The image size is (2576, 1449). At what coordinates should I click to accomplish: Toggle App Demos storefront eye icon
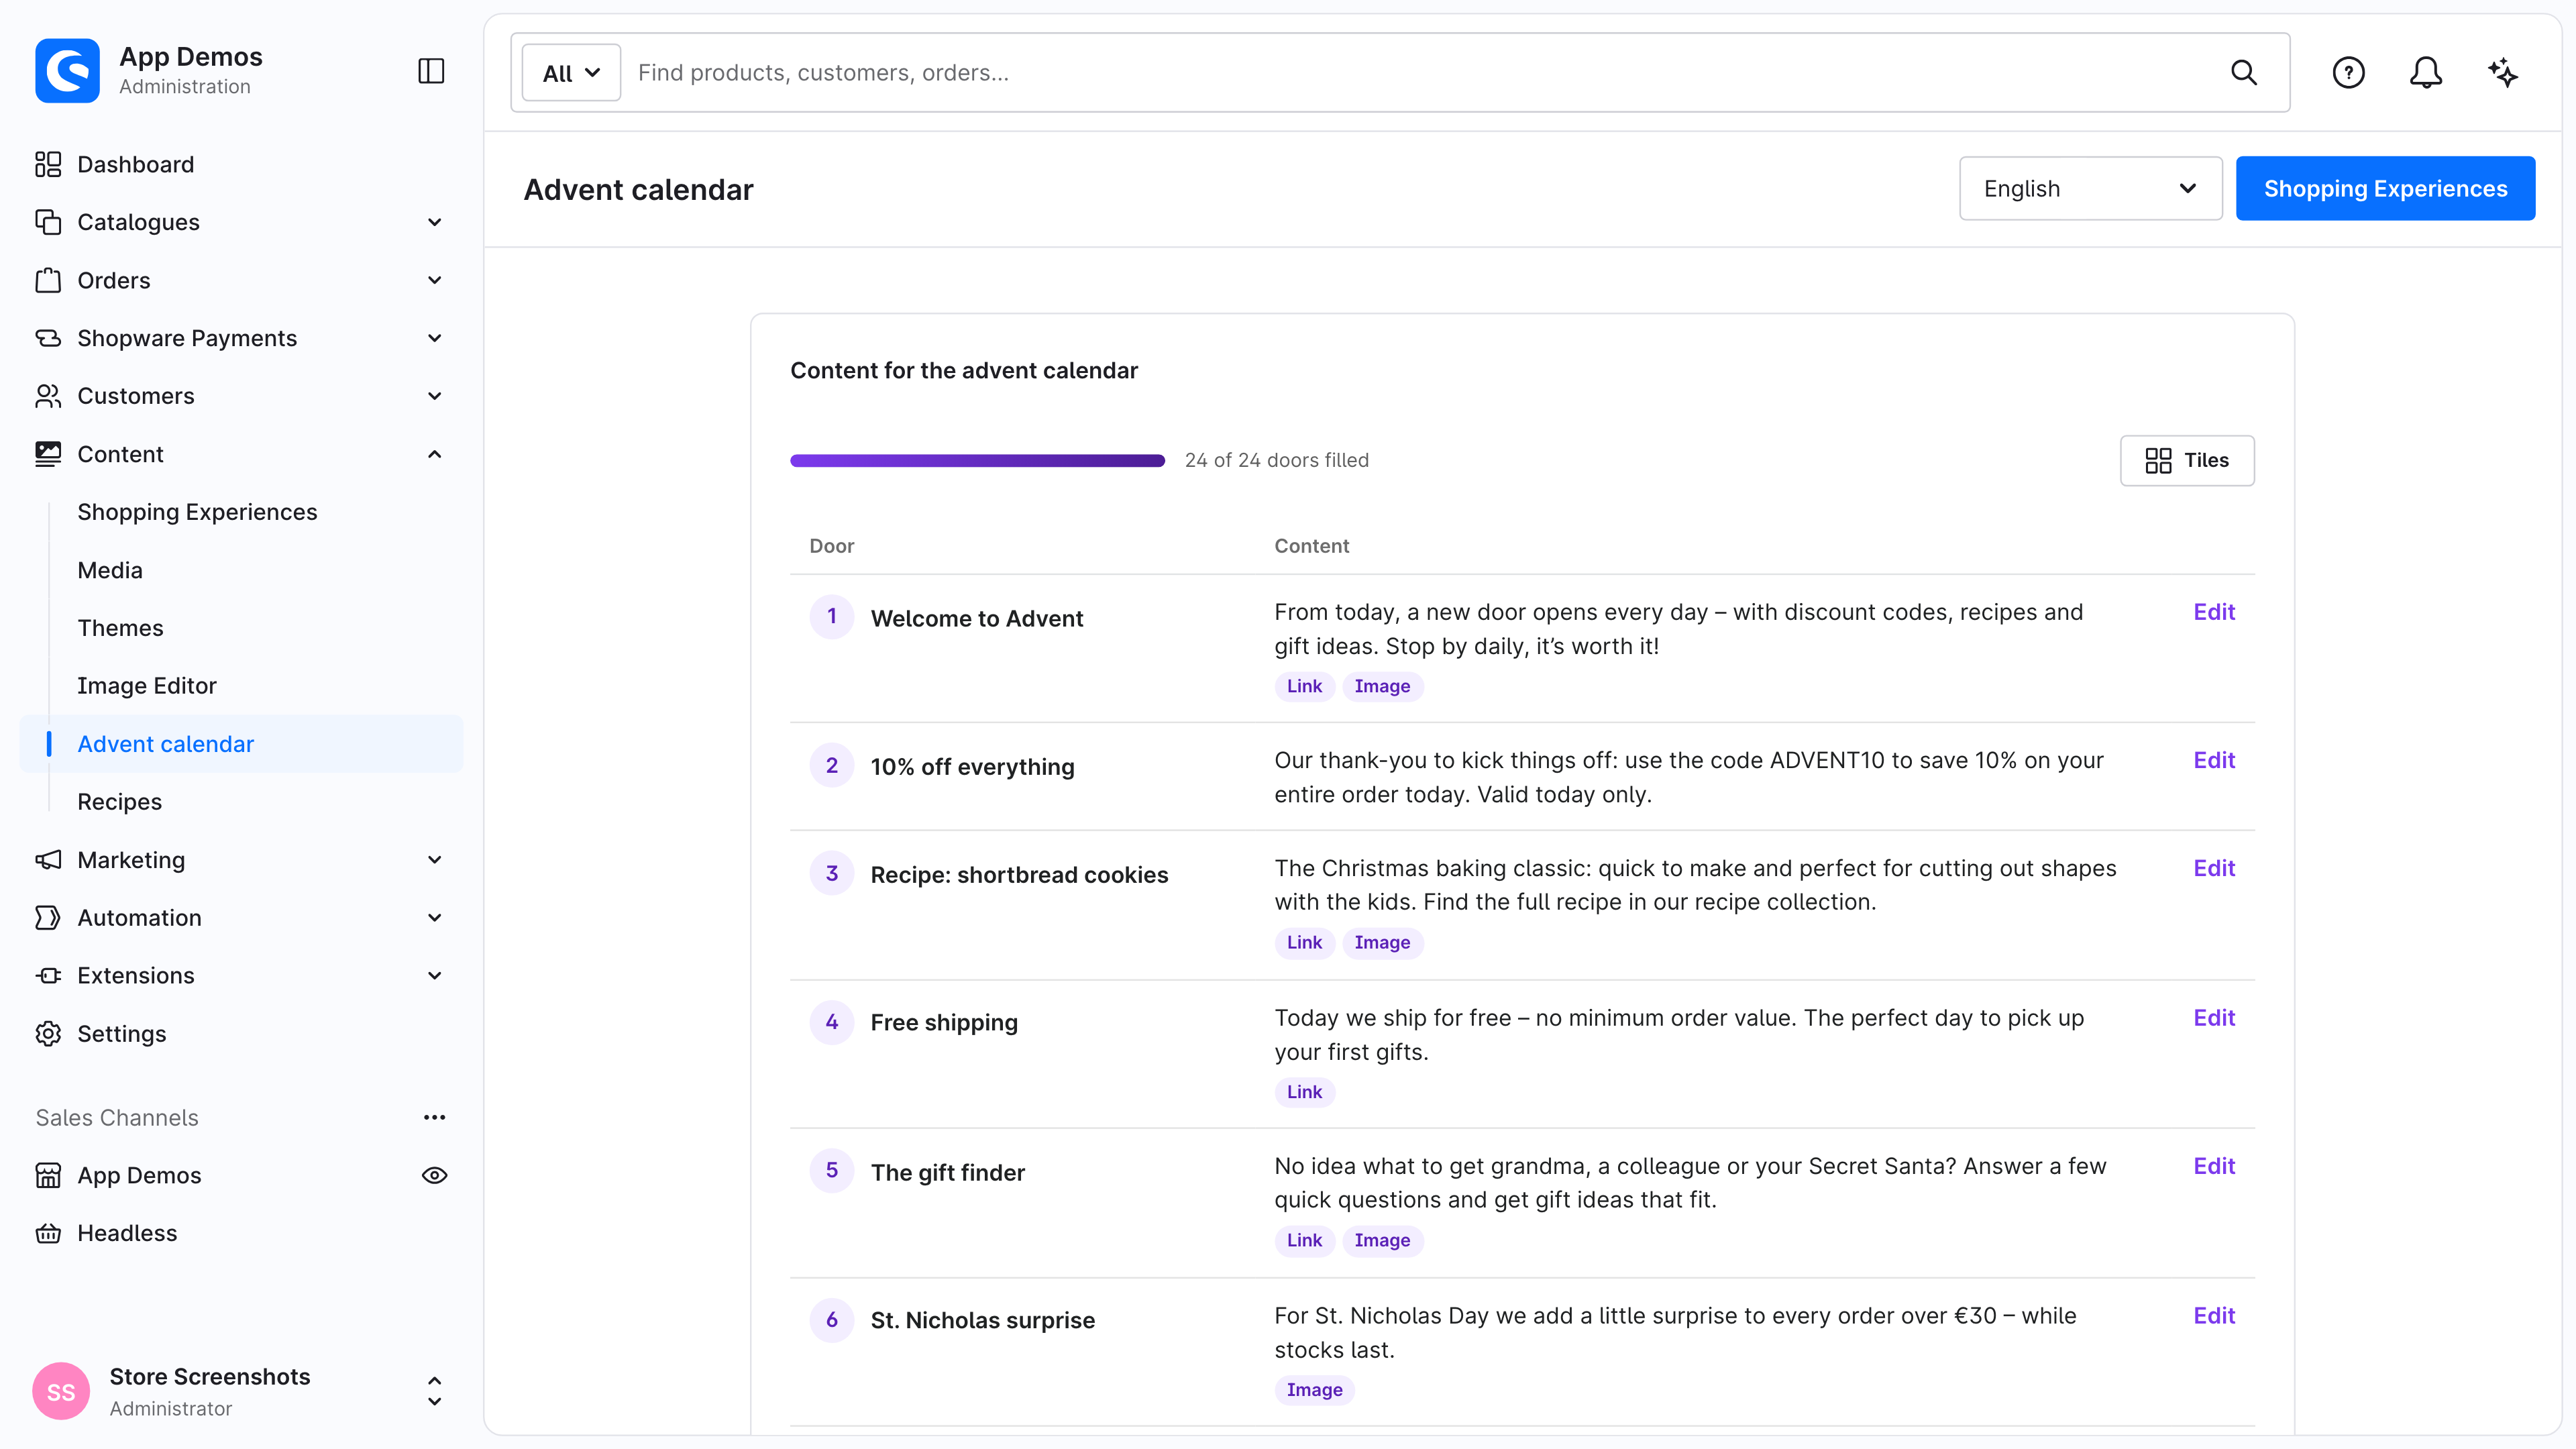(x=434, y=1175)
